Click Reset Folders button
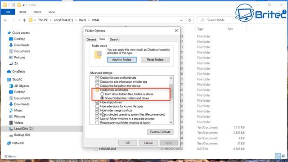 [155, 59]
